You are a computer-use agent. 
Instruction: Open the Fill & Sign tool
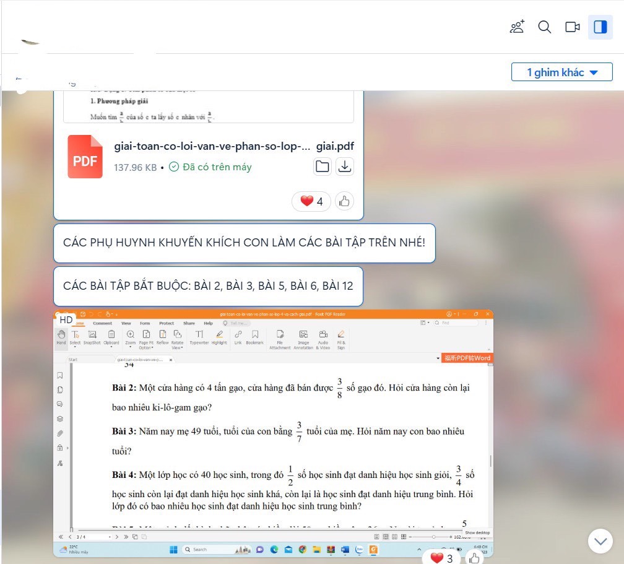point(341,336)
